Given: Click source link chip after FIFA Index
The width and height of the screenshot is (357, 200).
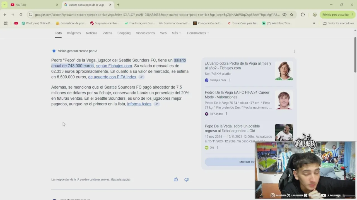Looking at the screenshot, I should pos(141,77).
